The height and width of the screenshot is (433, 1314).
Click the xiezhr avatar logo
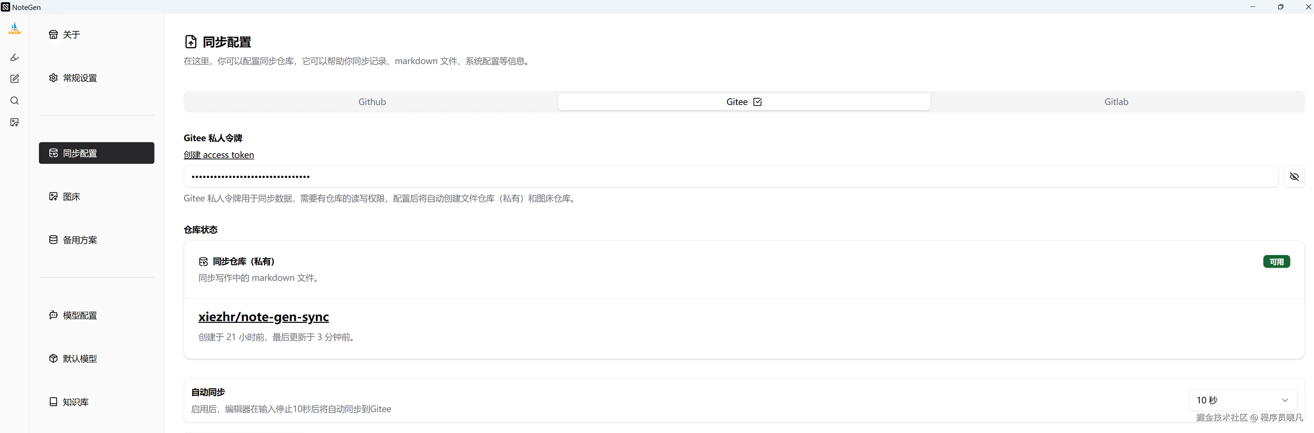point(14,28)
